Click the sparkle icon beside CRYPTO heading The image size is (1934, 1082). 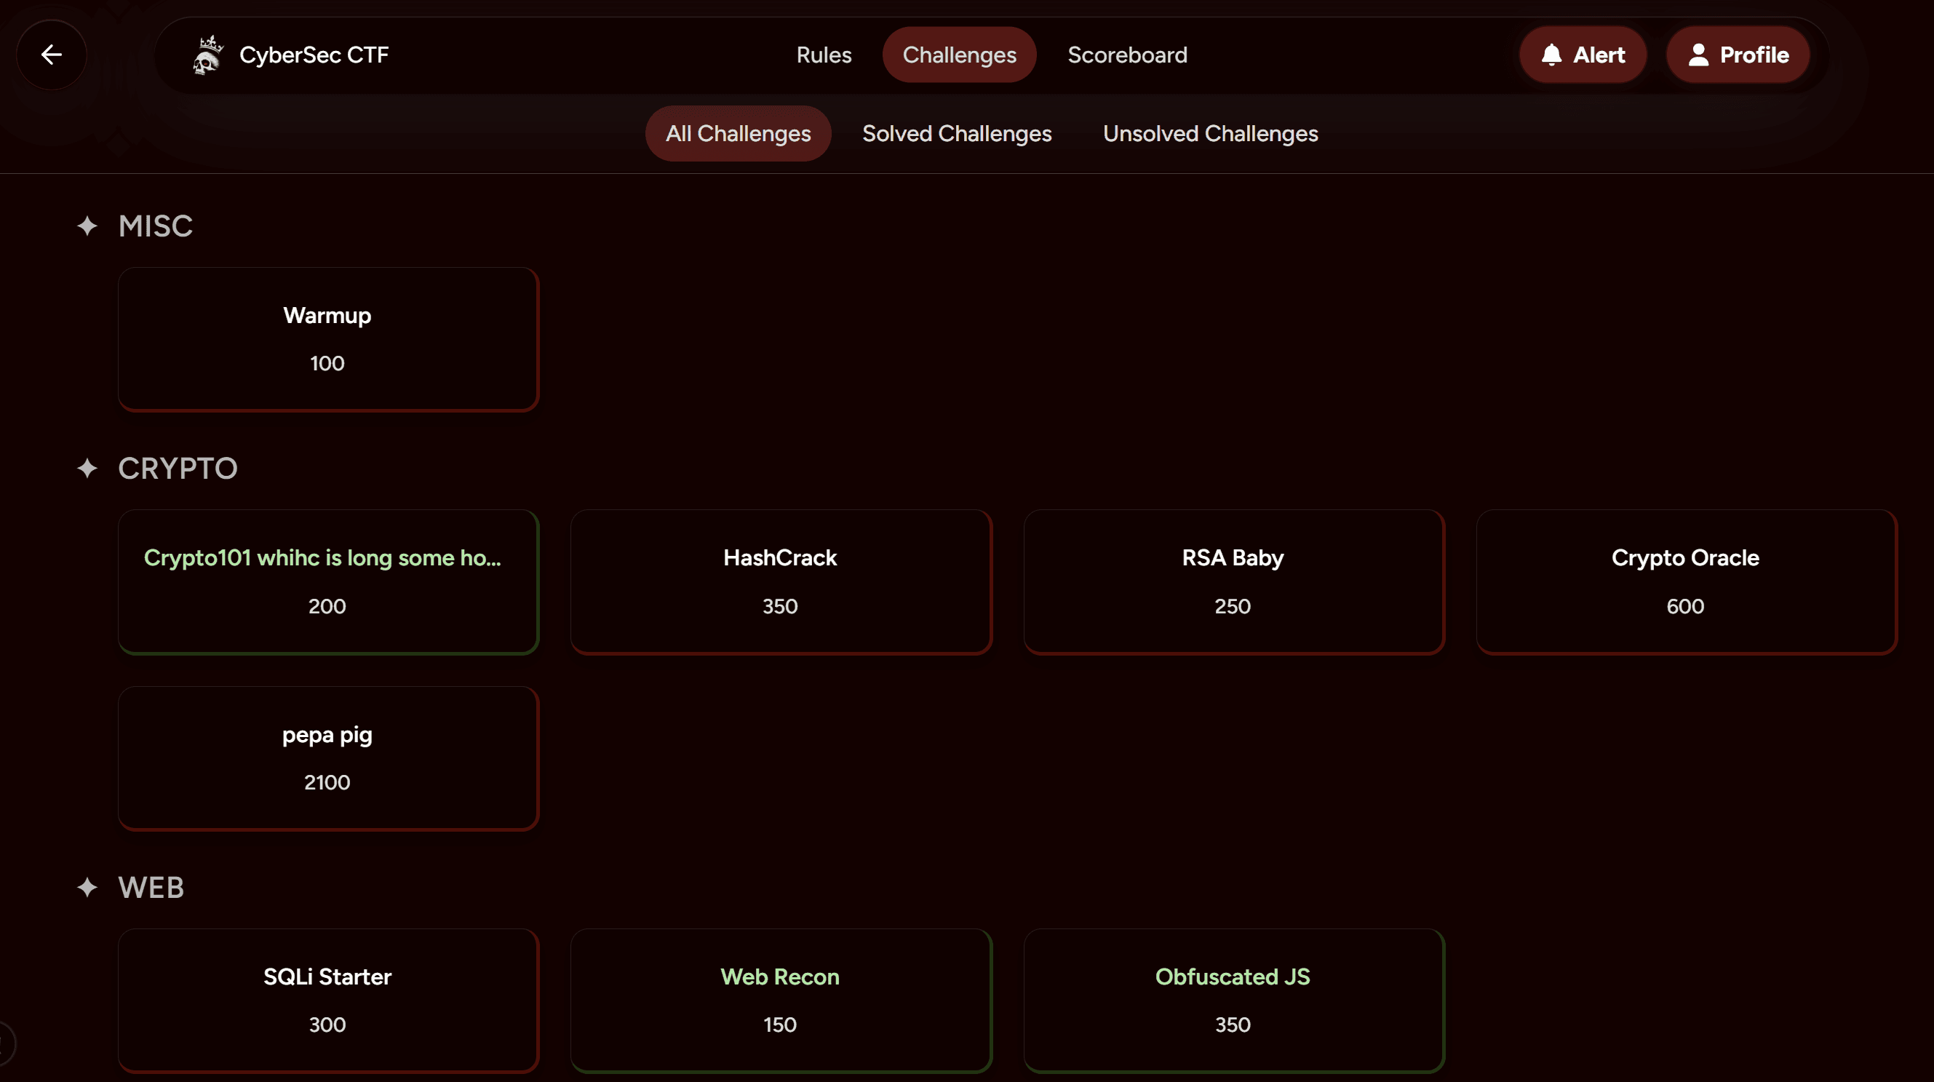click(x=87, y=468)
